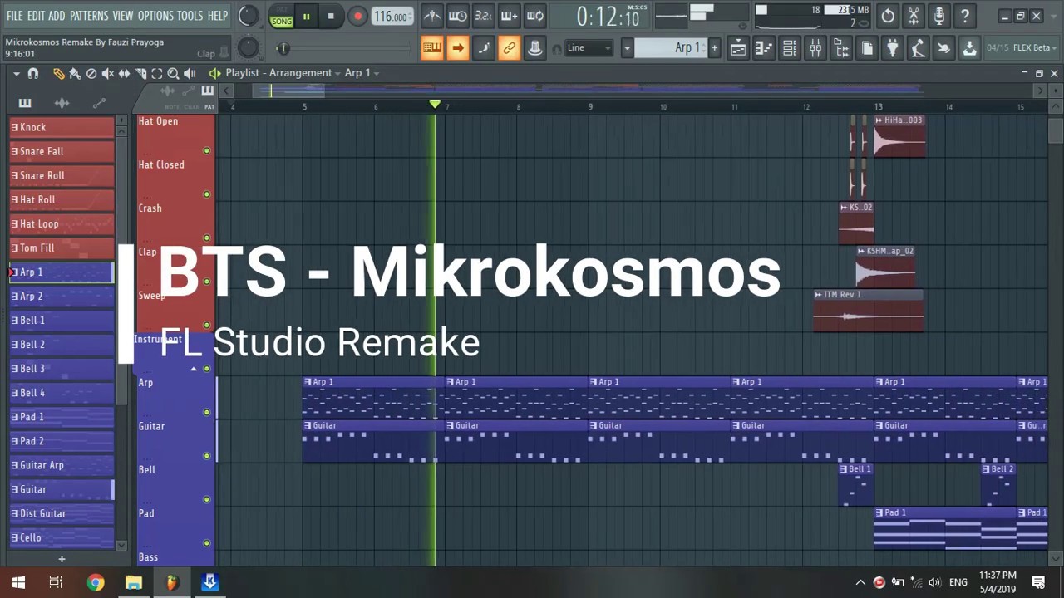Select the paint brush tool in playlist
The height and width of the screenshot is (598, 1064).
(75, 73)
